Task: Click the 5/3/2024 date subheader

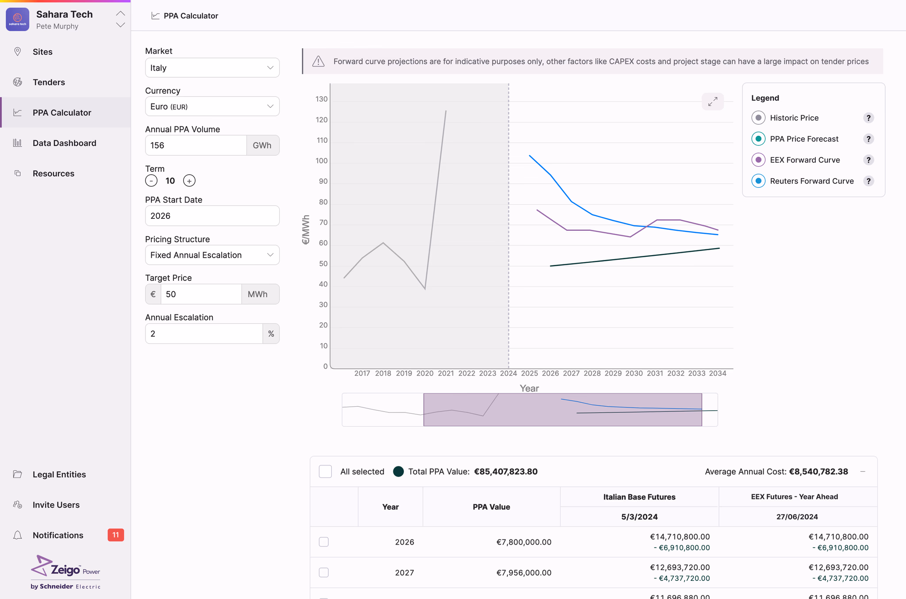Action: tap(639, 517)
